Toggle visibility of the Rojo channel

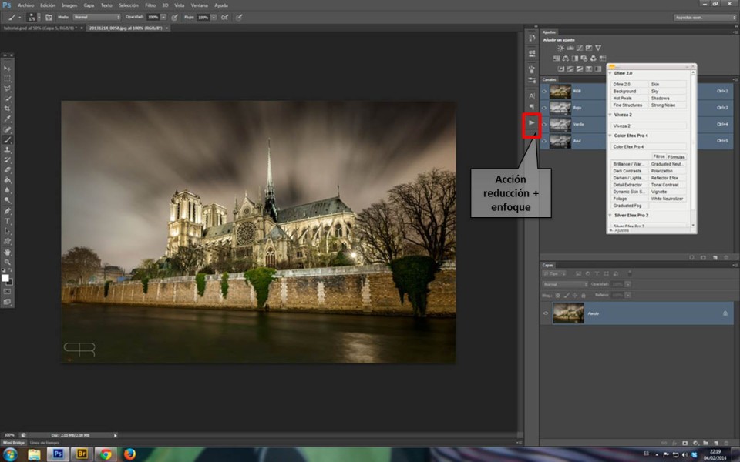click(x=544, y=108)
